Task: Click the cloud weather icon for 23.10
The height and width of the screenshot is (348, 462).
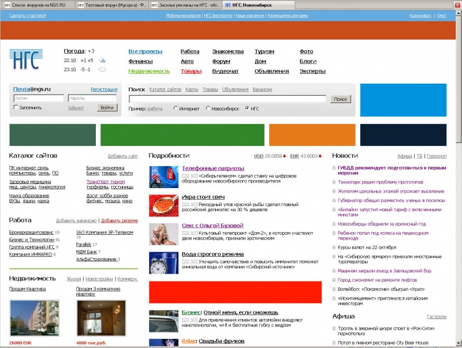Action: click(x=102, y=70)
